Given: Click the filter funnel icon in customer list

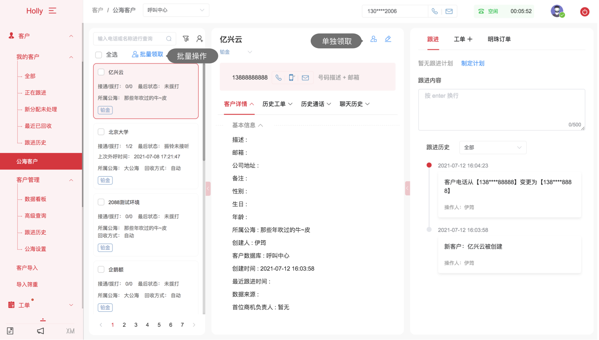Looking at the screenshot, I should 186,39.
